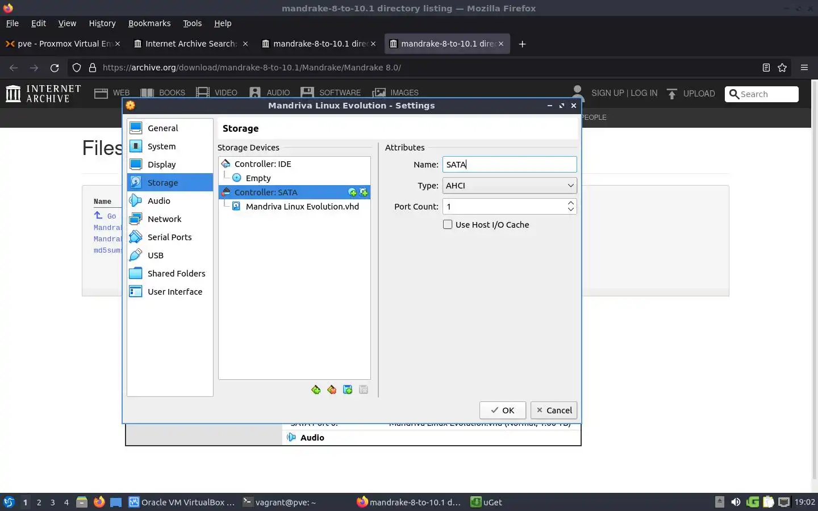Open Firefox History menu
The height and width of the screenshot is (511, 818).
click(x=102, y=23)
